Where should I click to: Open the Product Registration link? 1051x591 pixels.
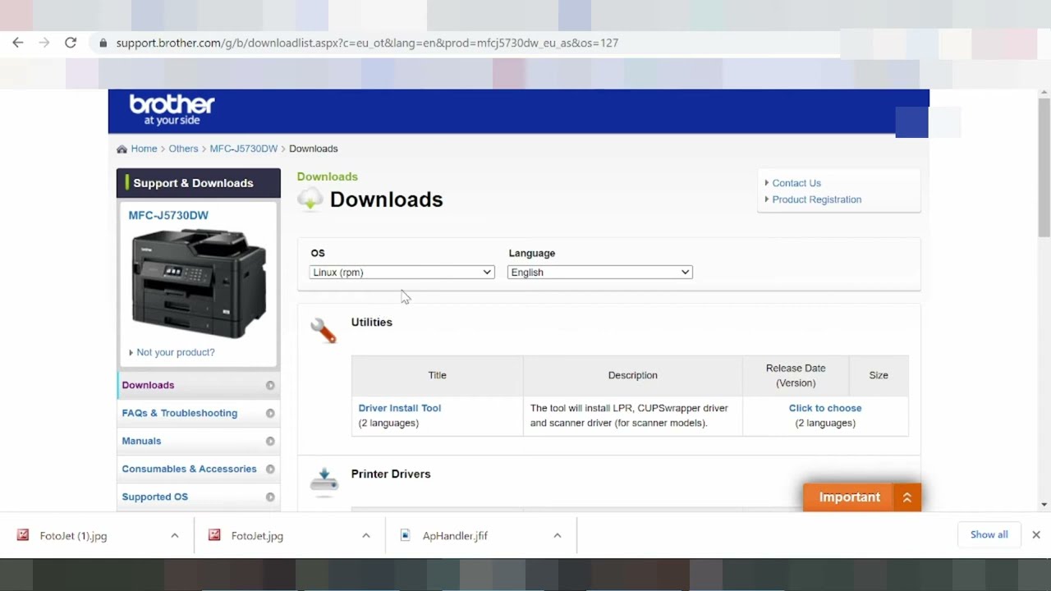tap(817, 199)
